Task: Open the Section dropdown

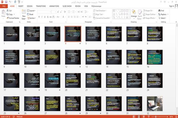Action: 31,18
